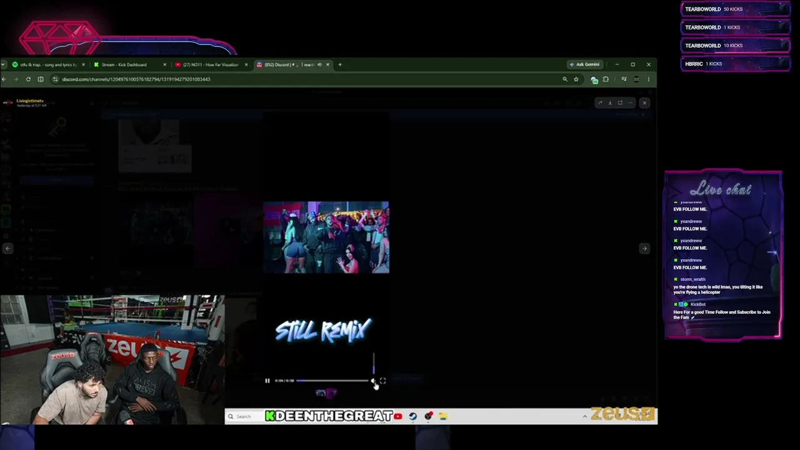
Task: Close the Spotify song and lyrics tab
Action: [84, 64]
